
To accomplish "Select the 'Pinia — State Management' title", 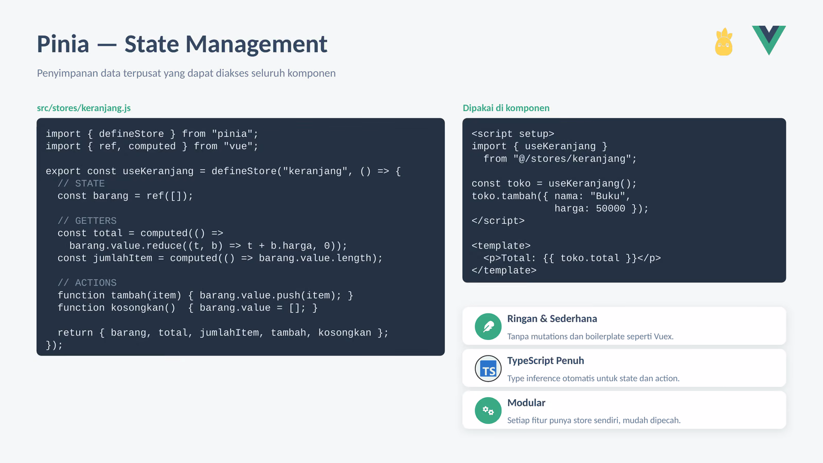I will coord(182,44).
